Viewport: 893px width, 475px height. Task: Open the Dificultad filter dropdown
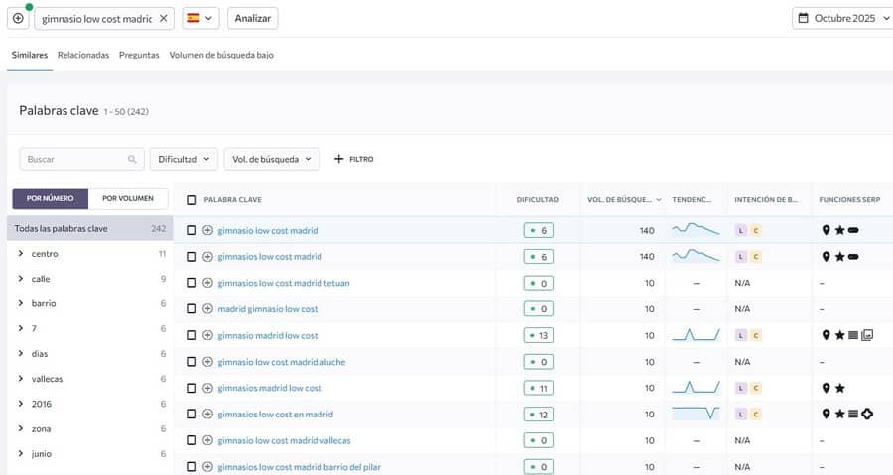click(x=184, y=159)
